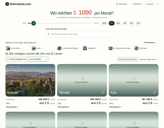Sort by Niedrigste Kosten zuerst
Screen dimensions: 164x128
coord(128,60)
